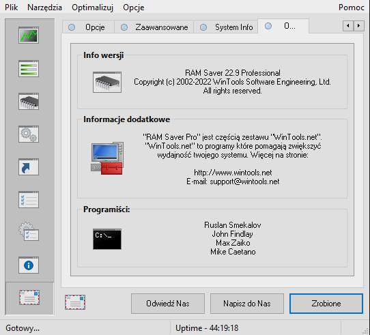This screenshot has height=335, width=370.
Task: Open the two-gears settings sidebar icon
Action: [29, 134]
